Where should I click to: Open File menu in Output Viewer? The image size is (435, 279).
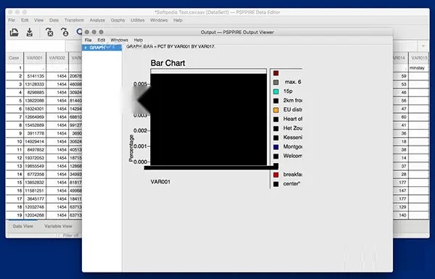(x=88, y=40)
